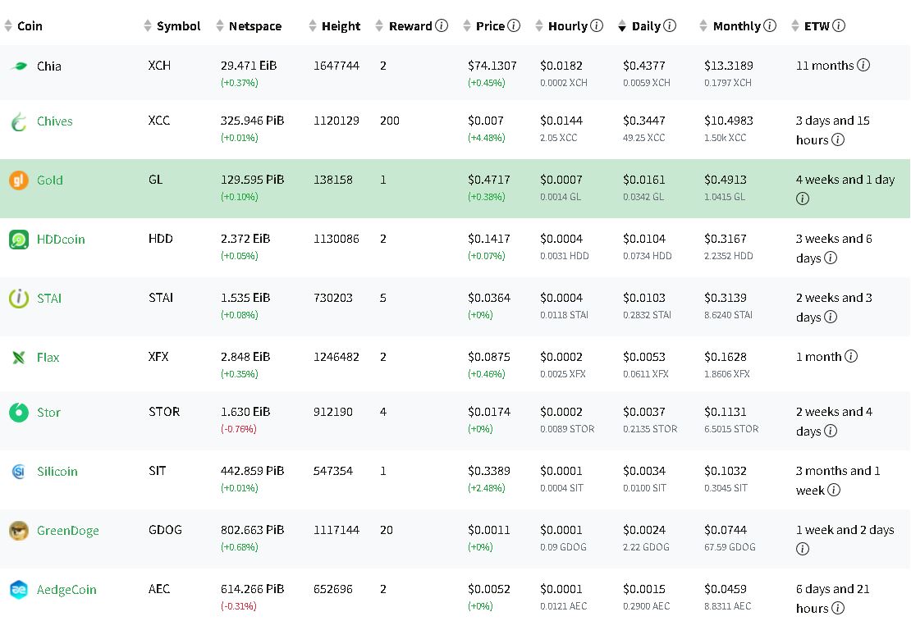Screen dimensions: 911x621
Task: Open the Stor coin link
Action: [48, 413]
